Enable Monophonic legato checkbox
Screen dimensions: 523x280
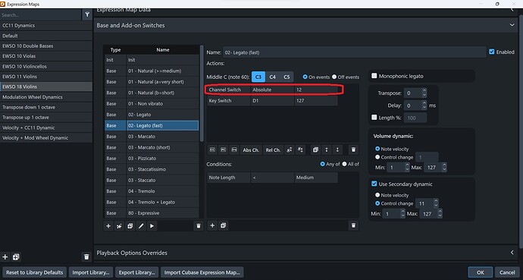click(x=374, y=76)
